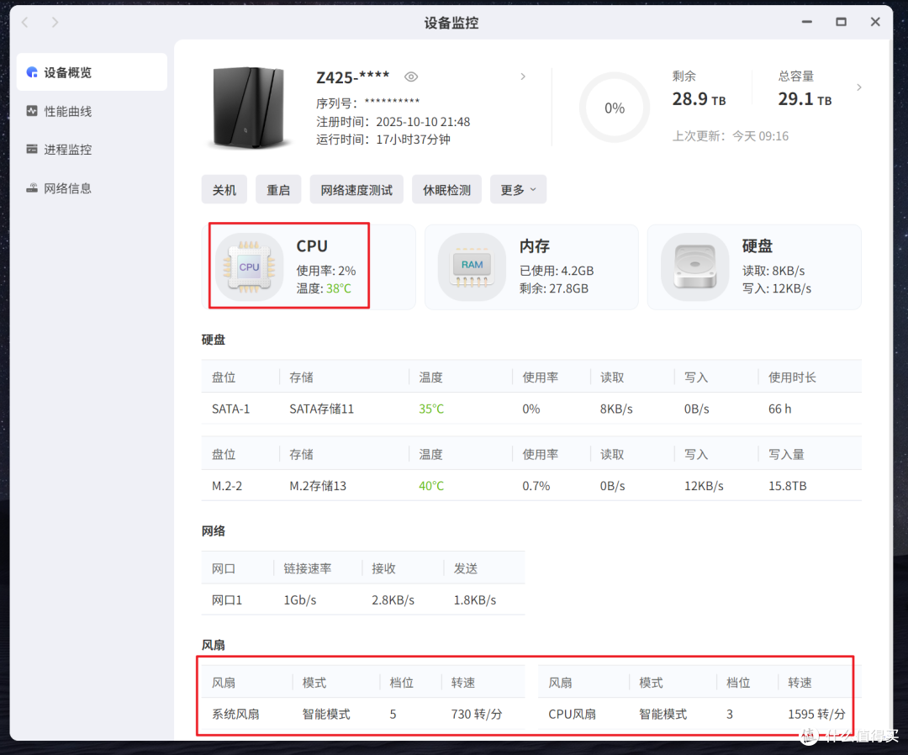908x755 pixels.
Task: Click the RAM memory icon
Action: pyautogui.click(x=472, y=267)
